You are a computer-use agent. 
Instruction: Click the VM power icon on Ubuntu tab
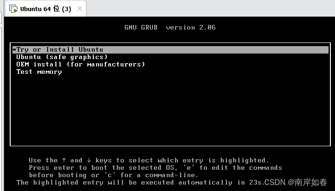pyautogui.click(x=13, y=9)
